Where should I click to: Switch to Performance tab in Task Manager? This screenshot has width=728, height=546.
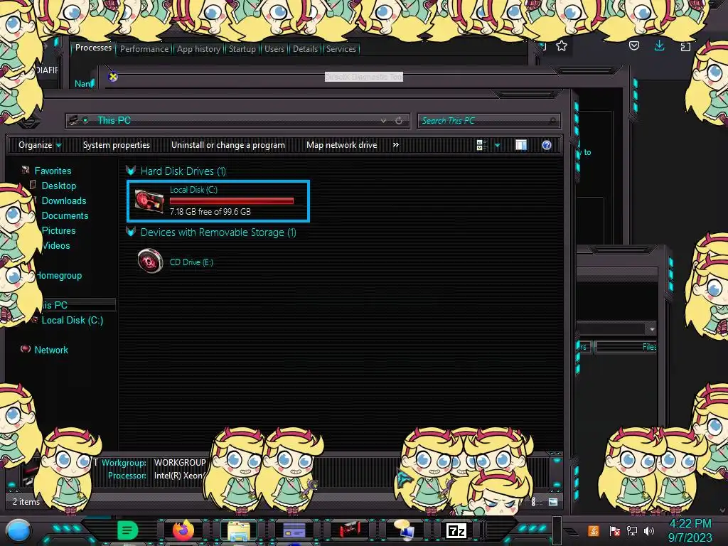(144, 49)
